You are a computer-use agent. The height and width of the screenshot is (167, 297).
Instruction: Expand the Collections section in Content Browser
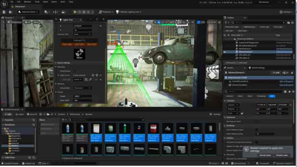pyautogui.click(x=3, y=158)
